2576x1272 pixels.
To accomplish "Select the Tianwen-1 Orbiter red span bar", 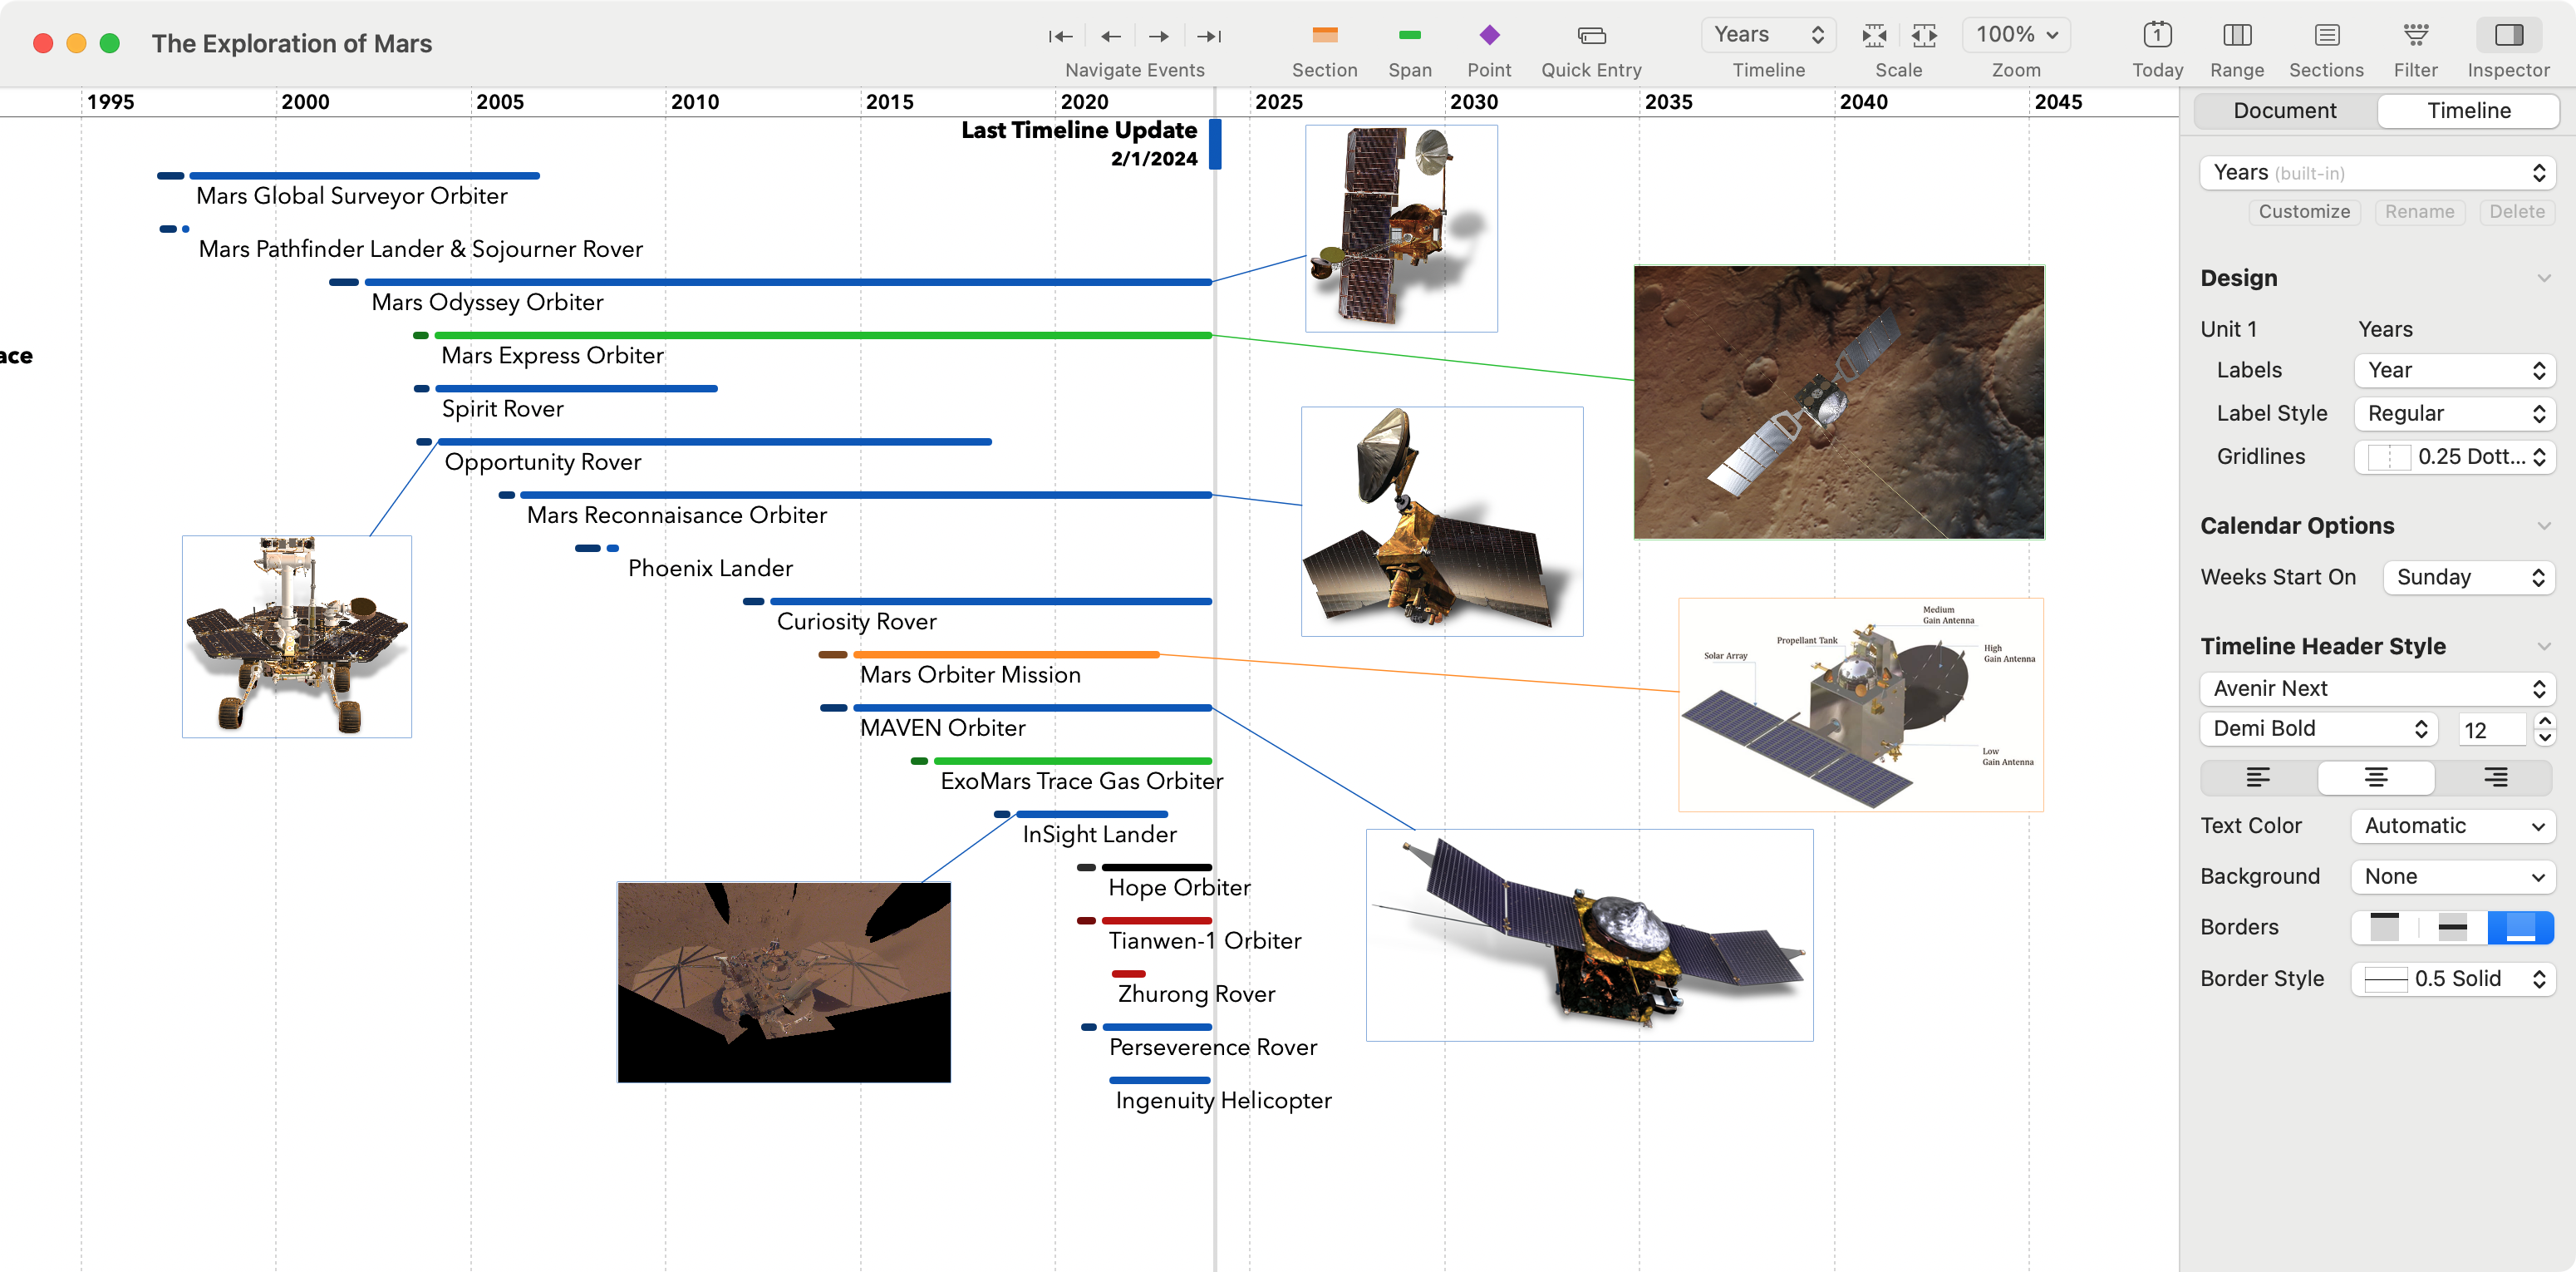I will point(1157,920).
